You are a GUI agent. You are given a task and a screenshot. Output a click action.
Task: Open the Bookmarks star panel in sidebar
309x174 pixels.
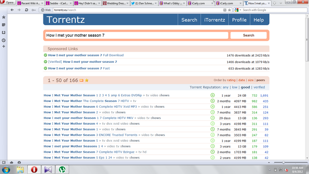pos(3,17)
